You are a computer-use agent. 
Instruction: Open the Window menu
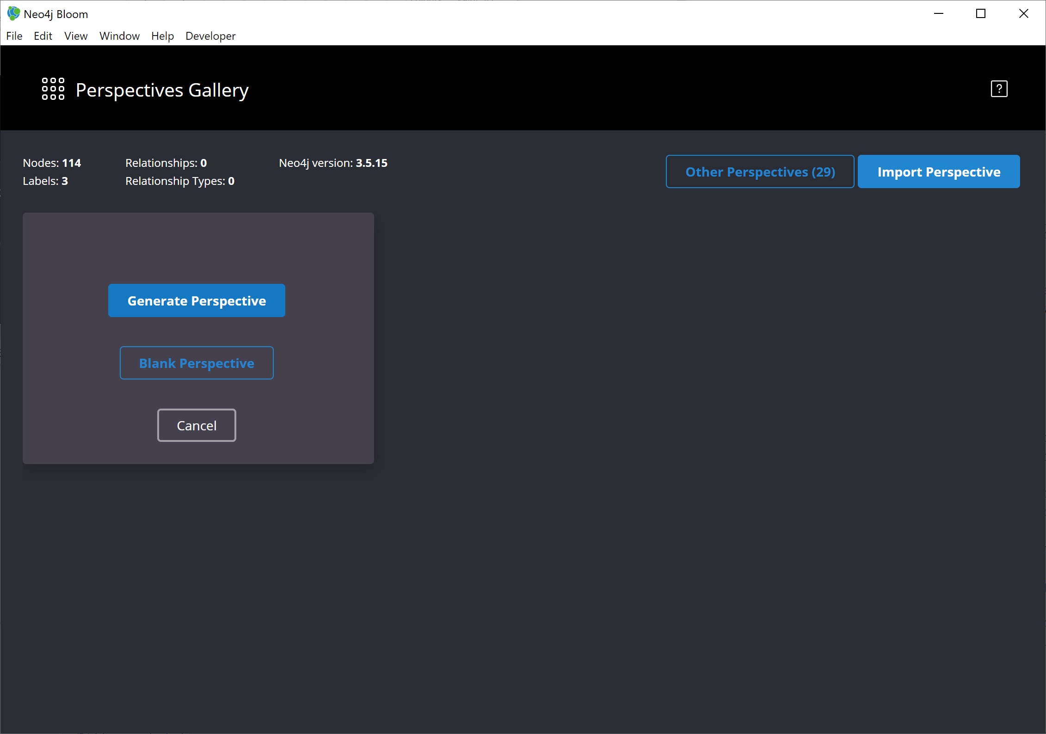pos(119,36)
